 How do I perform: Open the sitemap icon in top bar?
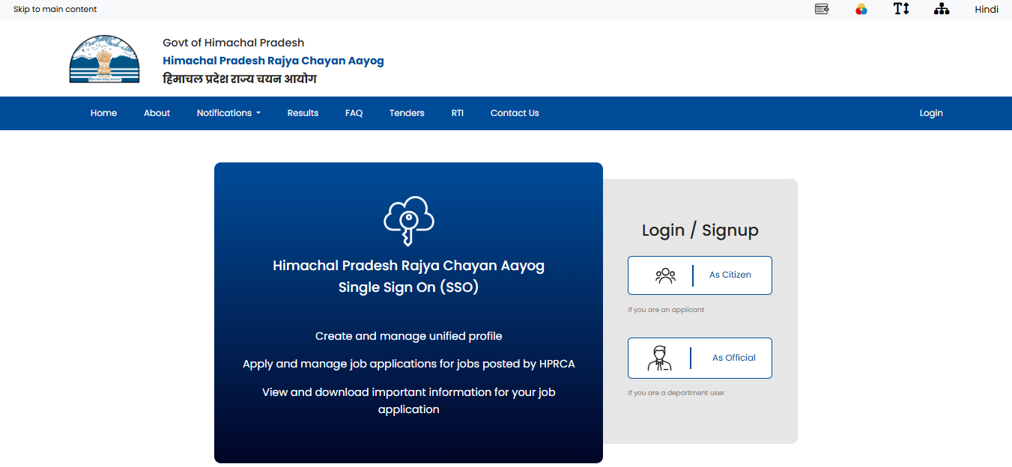pyautogui.click(x=942, y=9)
